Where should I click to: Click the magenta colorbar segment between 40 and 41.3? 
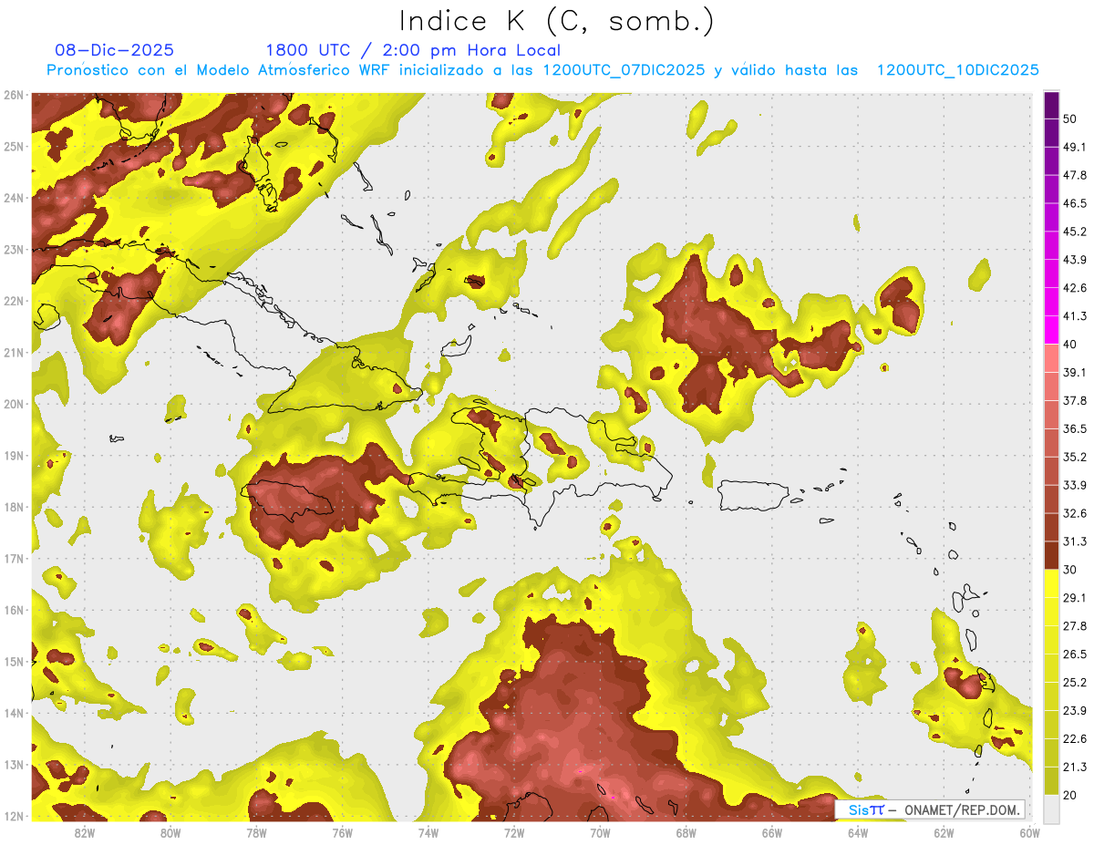coord(1051,330)
